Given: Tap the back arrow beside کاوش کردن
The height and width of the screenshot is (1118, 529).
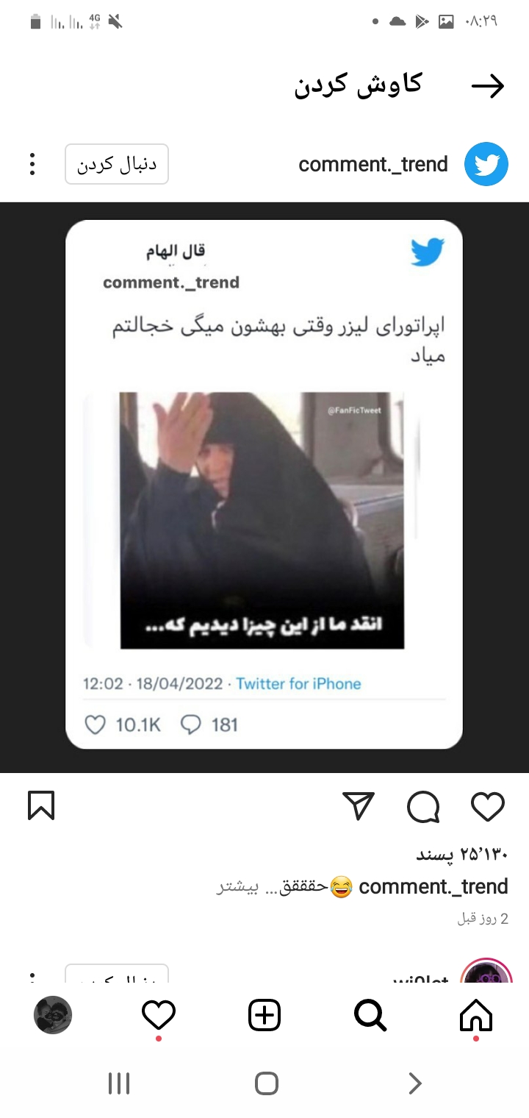Looking at the screenshot, I should click(488, 87).
